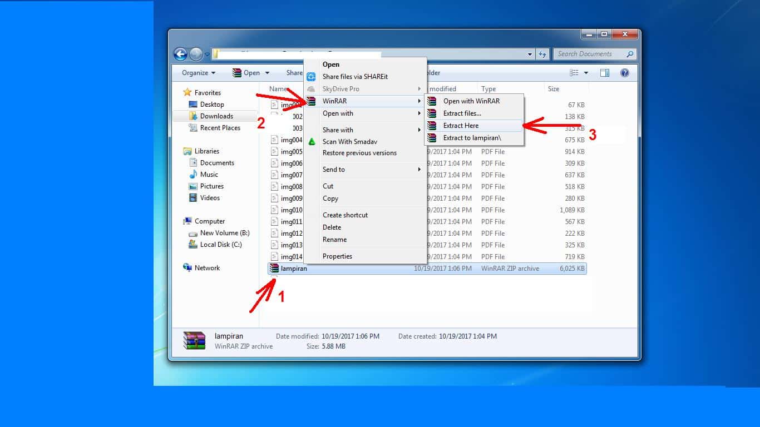Click the Local Disk (C:) drive icon
The width and height of the screenshot is (760, 427).
[x=193, y=245]
